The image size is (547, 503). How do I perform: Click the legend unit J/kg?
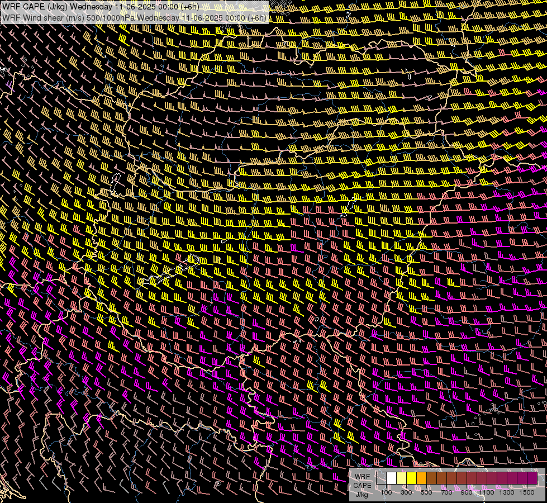[362, 495]
